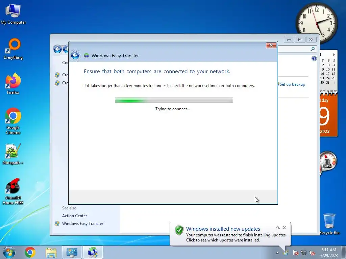
Task: Click the Back button in Control Panel window
Action: click(57, 49)
